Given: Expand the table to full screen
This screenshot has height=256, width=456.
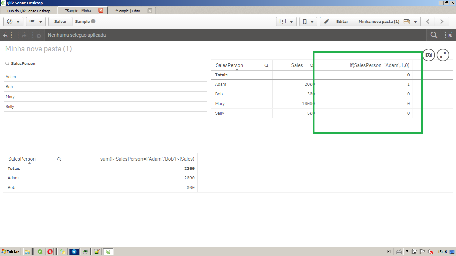Looking at the screenshot, I should (443, 55).
